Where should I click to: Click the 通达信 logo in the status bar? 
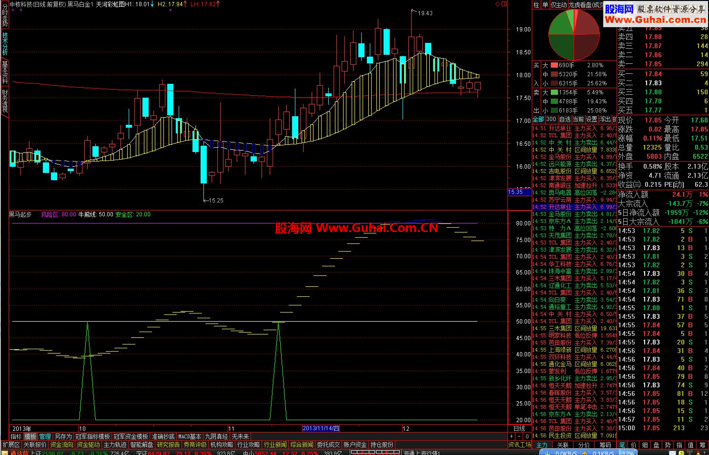(19, 453)
